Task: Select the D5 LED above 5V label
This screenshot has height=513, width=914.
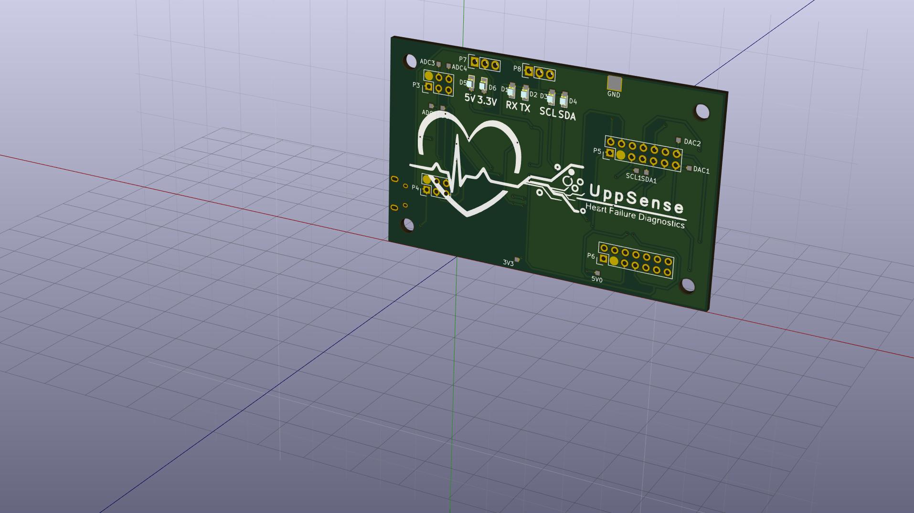Action: click(470, 83)
